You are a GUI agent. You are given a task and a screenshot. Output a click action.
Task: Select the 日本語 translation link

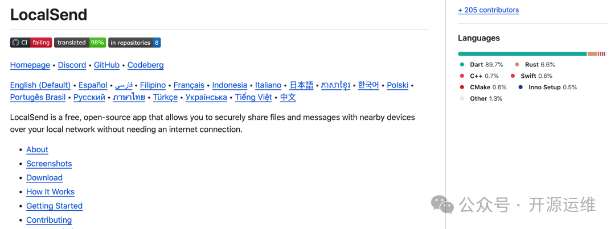pos(302,85)
